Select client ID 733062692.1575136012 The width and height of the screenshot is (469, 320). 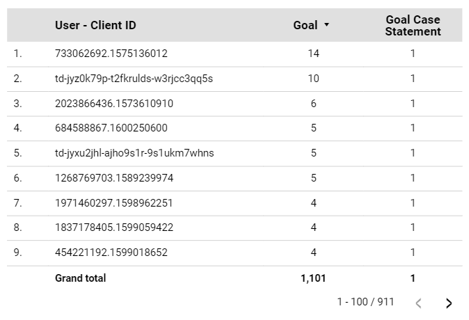[x=111, y=54]
